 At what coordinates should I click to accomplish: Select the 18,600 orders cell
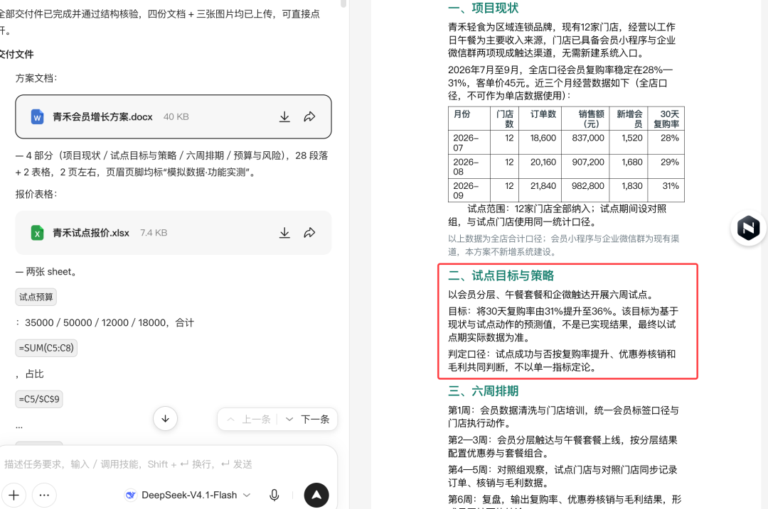click(540, 142)
